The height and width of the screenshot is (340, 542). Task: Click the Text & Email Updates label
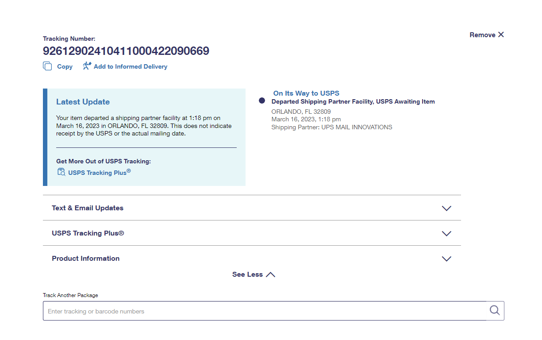pyautogui.click(x=88, y=208)
